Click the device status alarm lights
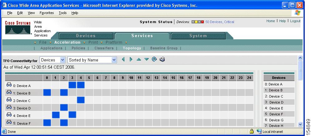 pos(198,22)
